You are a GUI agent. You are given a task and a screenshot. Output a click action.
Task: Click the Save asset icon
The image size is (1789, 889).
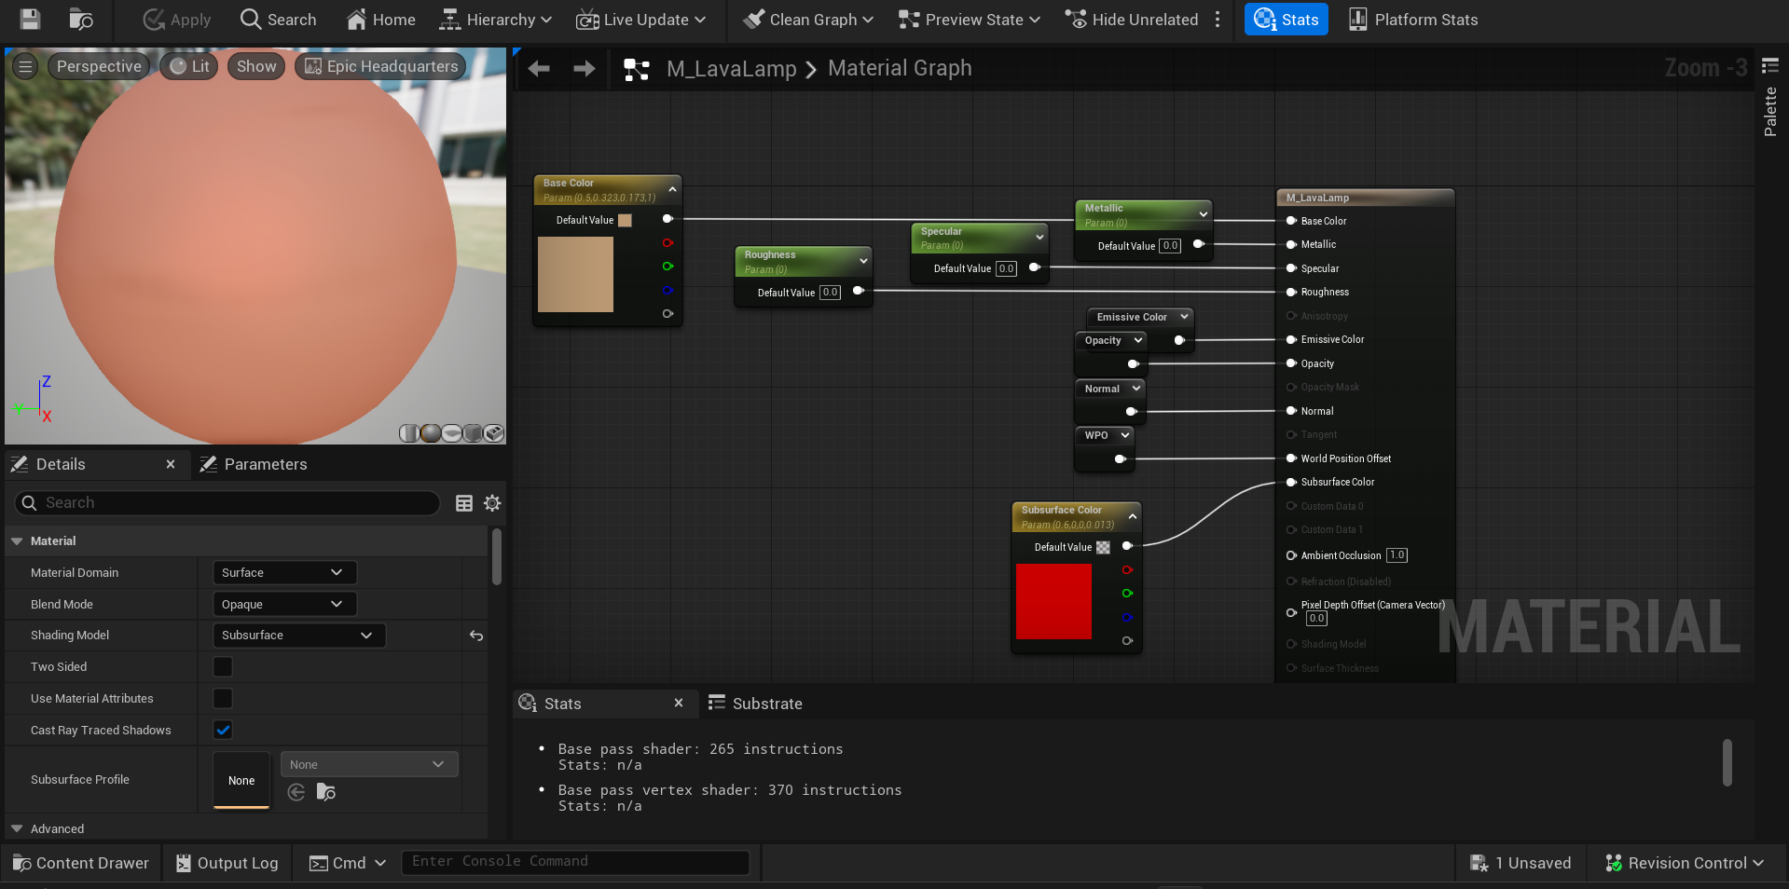tap(30, 20)
